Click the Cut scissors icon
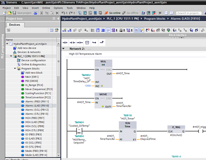This screenshot has height=160, width=206. pyautogui.click(x=42, y=13)
